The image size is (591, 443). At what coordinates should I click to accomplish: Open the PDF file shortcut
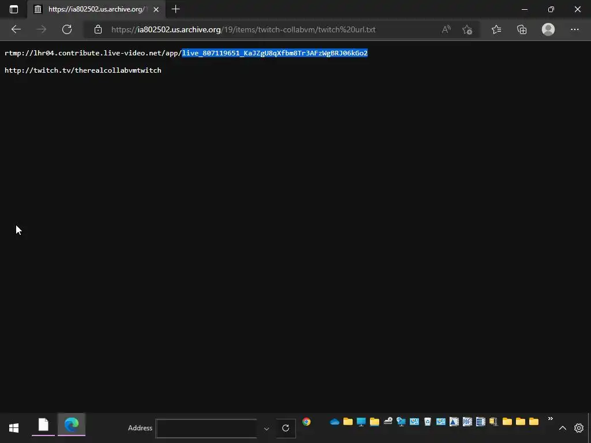click(467, 422)
